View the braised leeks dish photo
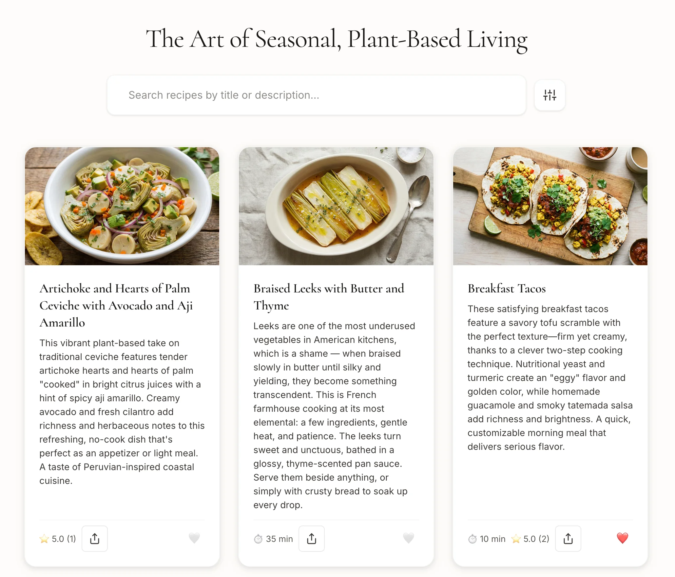The image size is (675, 577). (x=336, y=206)
